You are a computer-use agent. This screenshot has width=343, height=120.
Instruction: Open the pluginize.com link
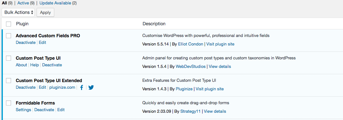62,87
